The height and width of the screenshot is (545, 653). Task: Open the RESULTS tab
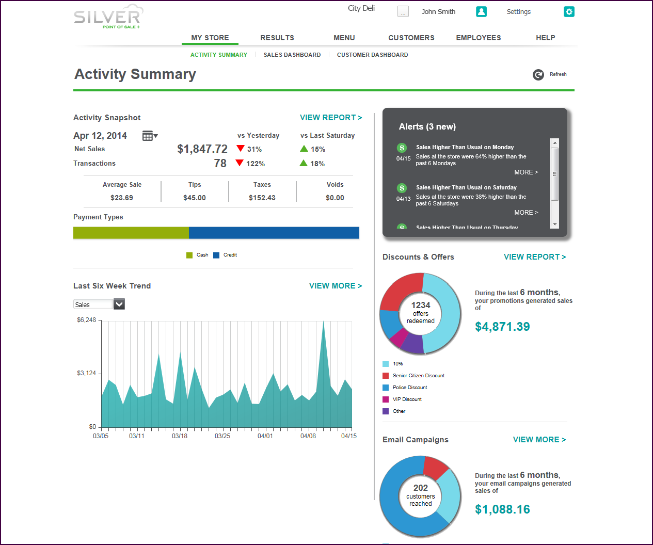277,38
